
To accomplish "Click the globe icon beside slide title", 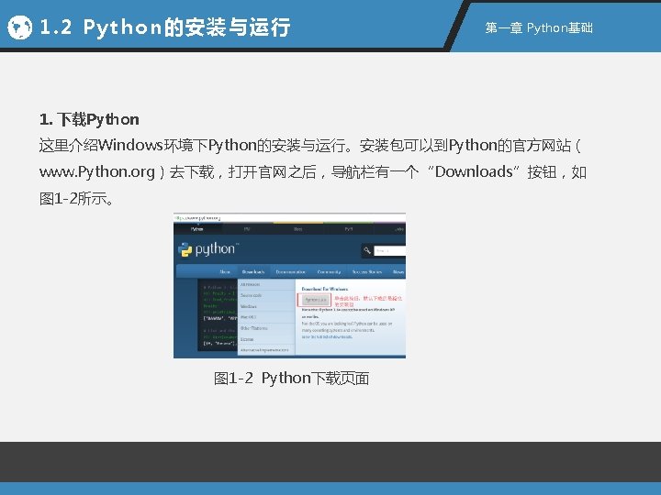I will tap(19, 27).
